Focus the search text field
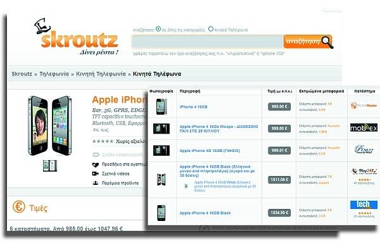The image size is (380, 252). point(208,42)
